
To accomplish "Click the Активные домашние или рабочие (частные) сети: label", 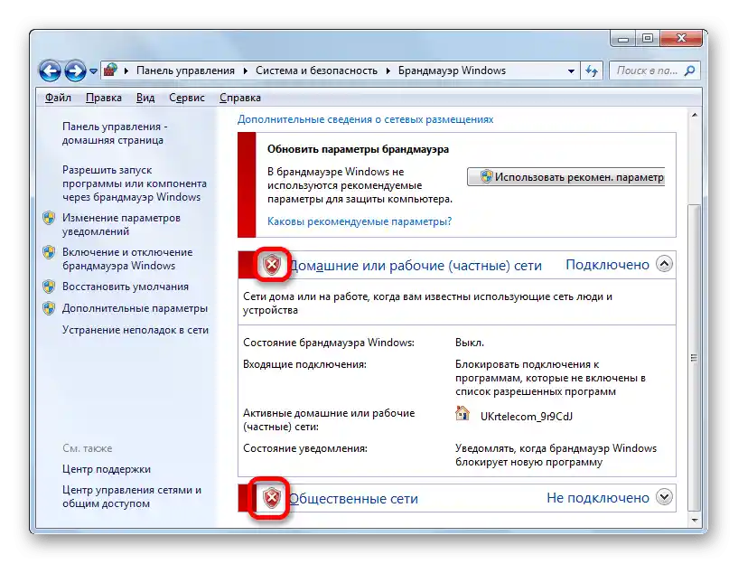I will pyautogui.click(x=329, y=420).
